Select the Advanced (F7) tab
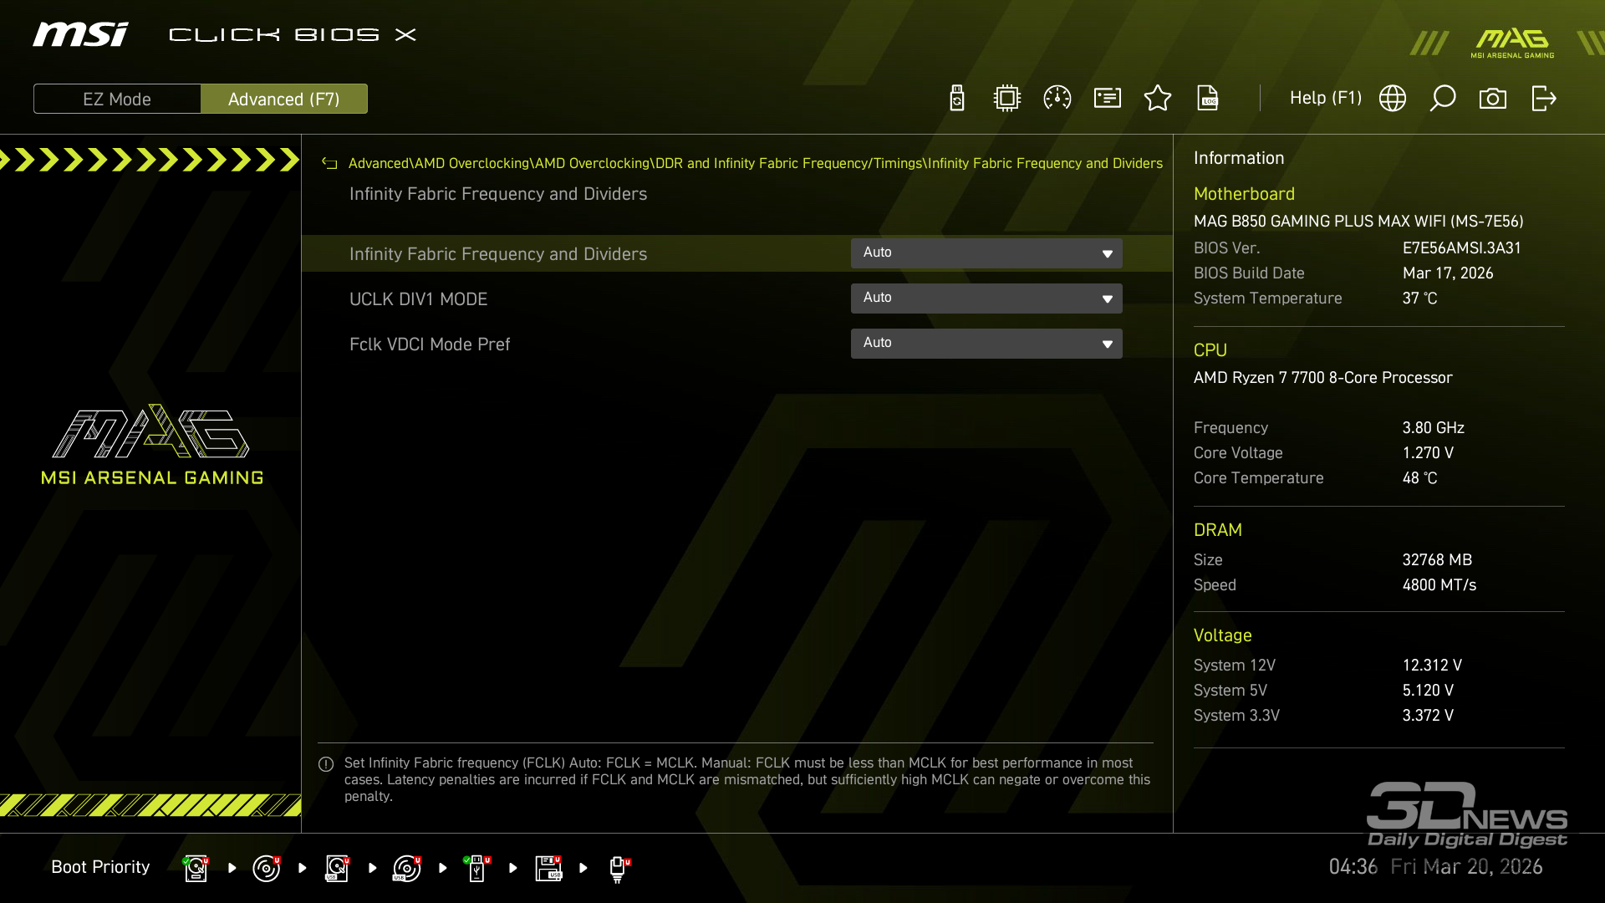 284,99
